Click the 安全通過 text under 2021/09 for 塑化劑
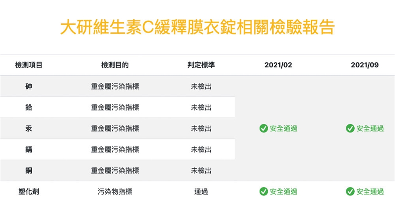This screenshot has width=395, height=220. pyautogui.click(x=370, y=191)
